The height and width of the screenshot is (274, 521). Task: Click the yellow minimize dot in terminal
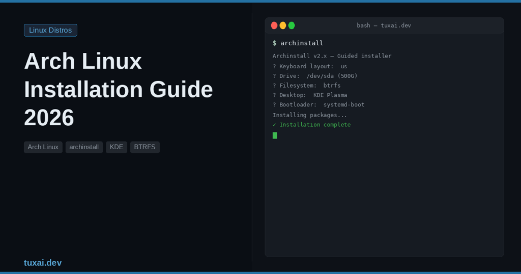tap(283, 25)
